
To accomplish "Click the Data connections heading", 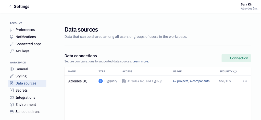I will 81,56.
